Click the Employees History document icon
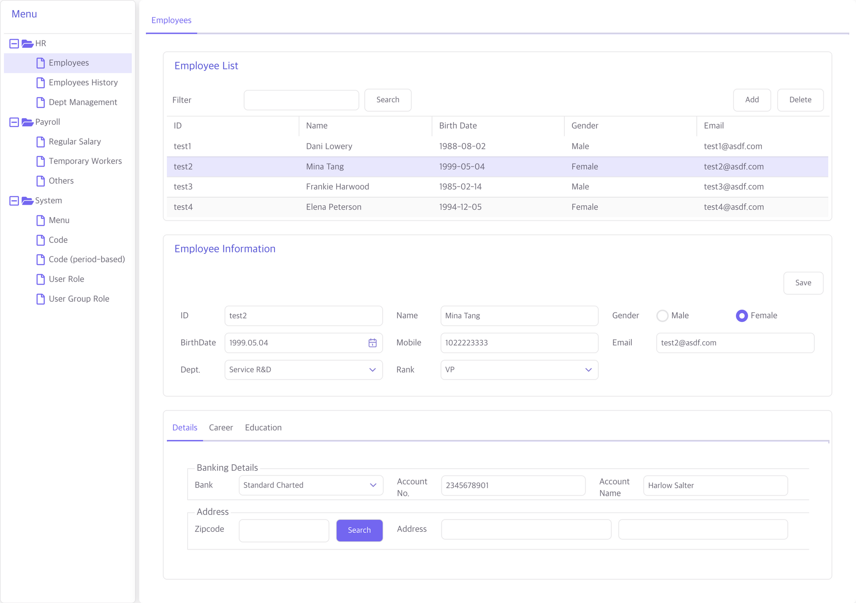The image size is (856, 603). 40,83
